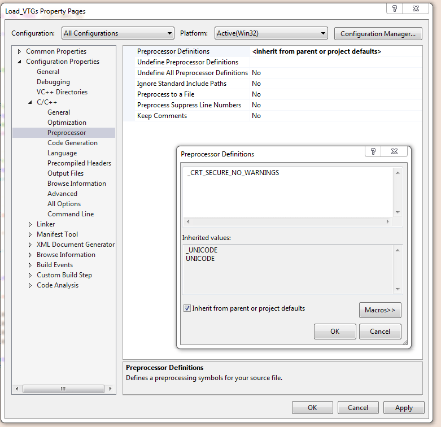
Task: Select the Debugging page
Action: pyautogui.click(x=53, y=82)
